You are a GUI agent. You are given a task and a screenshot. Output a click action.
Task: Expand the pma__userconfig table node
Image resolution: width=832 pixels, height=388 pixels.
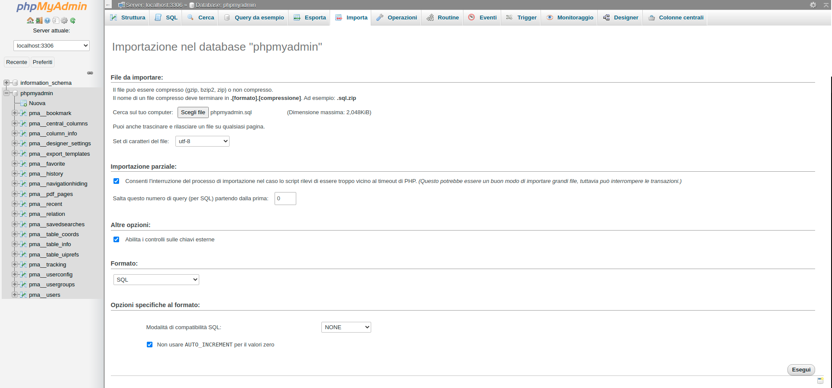[15, 274]
